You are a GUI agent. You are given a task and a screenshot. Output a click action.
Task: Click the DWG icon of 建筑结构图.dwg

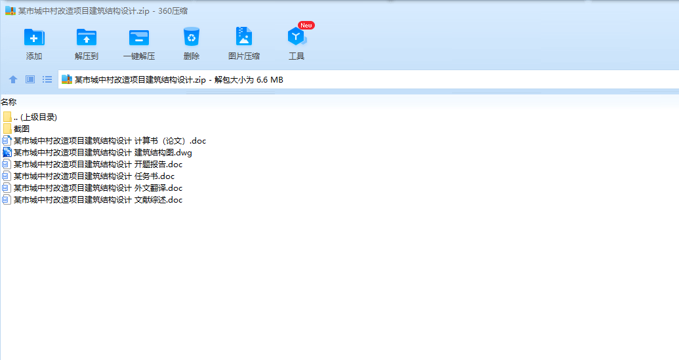pos(7,152)
